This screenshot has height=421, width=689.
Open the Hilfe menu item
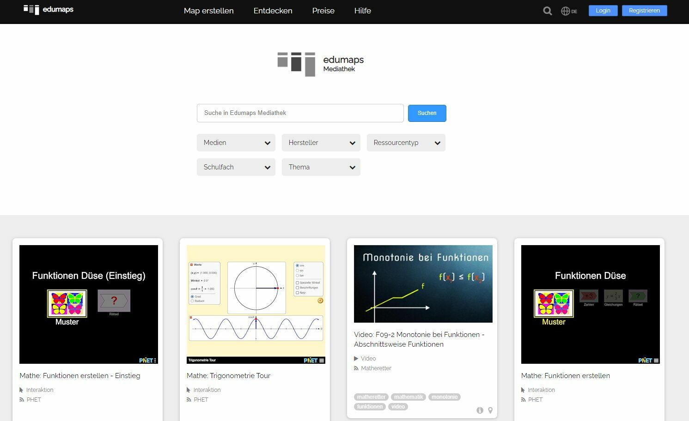tap(363, 11)
